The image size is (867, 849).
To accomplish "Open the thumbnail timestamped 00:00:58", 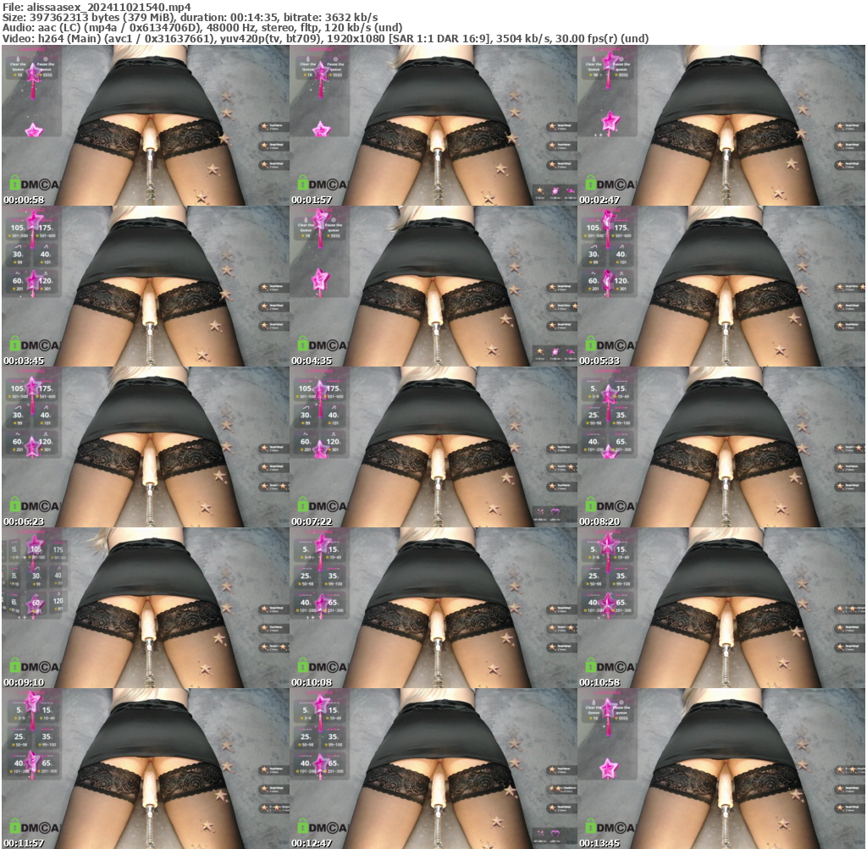I will coord(144,127).
